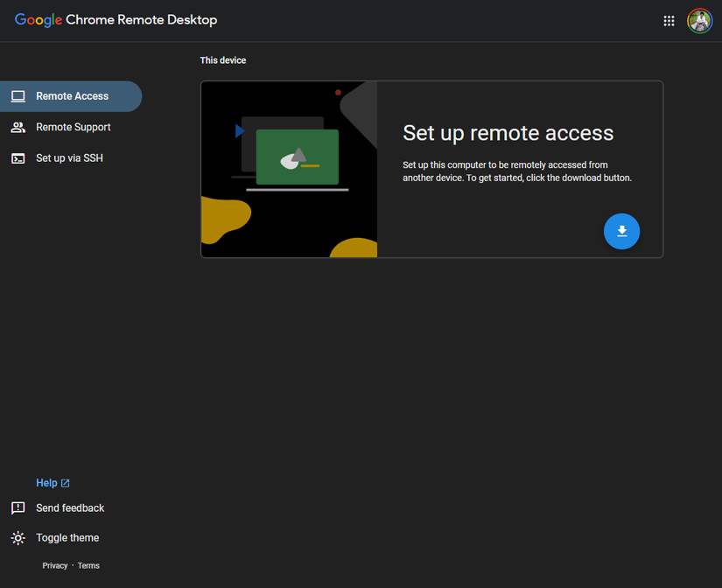Viewport: 722px width, 588px height.
Task: Select the Remote Access sidebar icon
Action: click(x=18, y=96)
